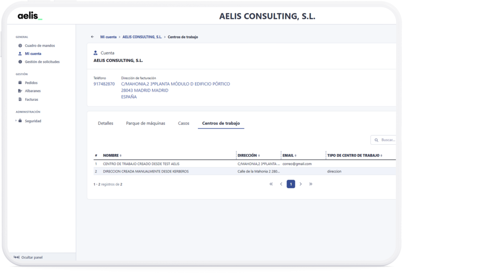Click the back arrow above the breadcrumb
Viewport: 485px width, 273px height.
[92, 37]
